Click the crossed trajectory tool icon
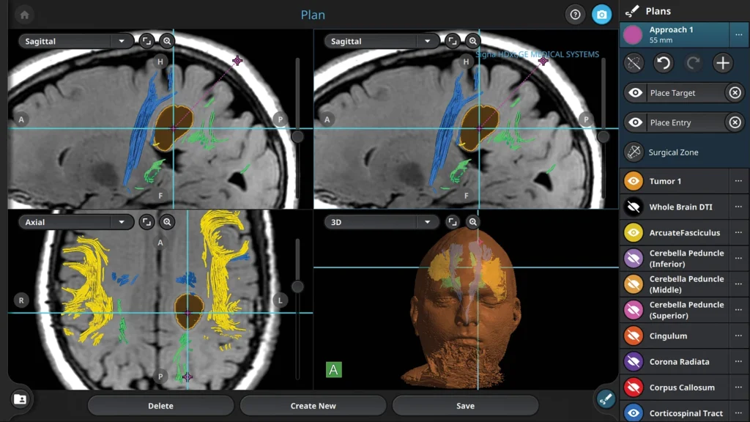Viewport: 750px width, 422px height. 634,63
